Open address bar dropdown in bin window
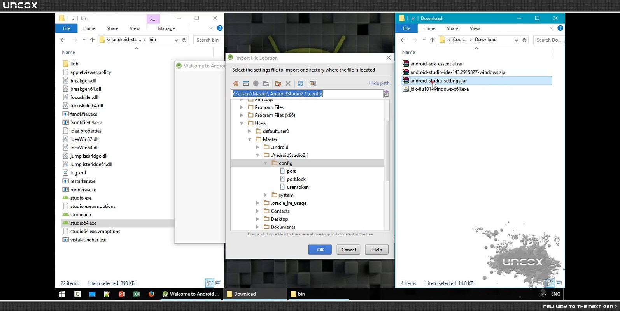 (176, 40)
